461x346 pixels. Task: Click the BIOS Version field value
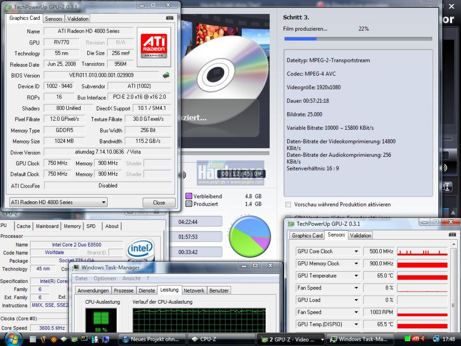pos(101,75)
